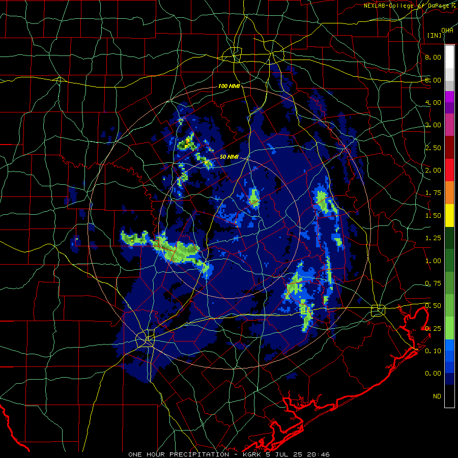Click the black ND legend swatch
The height and width of the screenshot is (458, 458).
click(x=449, y=396)
